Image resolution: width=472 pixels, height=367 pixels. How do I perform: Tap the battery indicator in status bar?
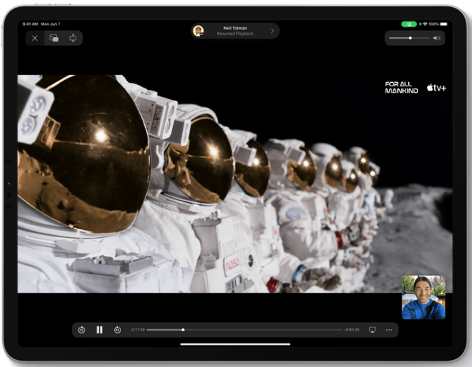(444, 24)
